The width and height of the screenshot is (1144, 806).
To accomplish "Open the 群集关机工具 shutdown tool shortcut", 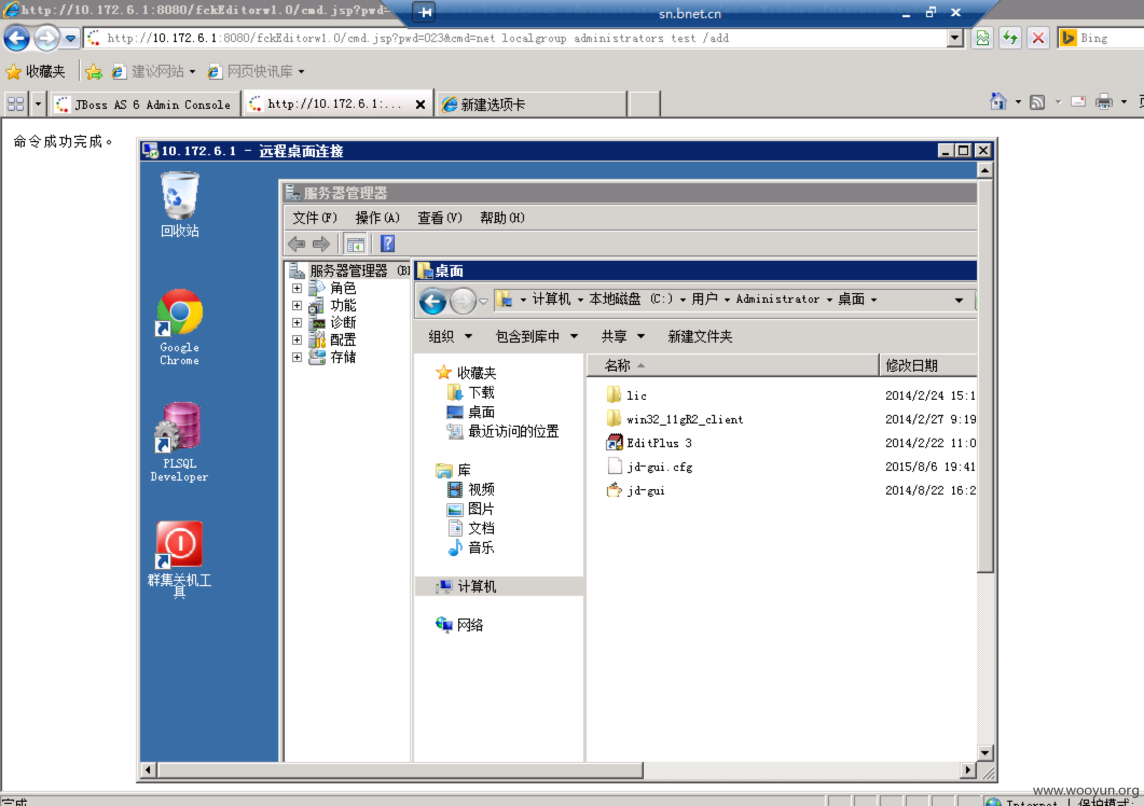I will tap(180, 559).
